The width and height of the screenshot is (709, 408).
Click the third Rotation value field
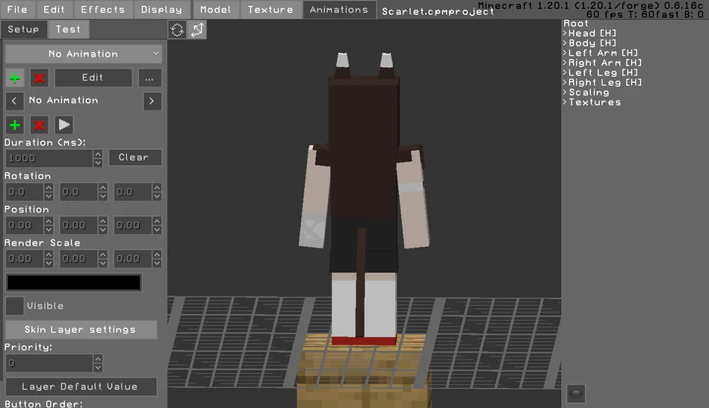coord(133,192)
